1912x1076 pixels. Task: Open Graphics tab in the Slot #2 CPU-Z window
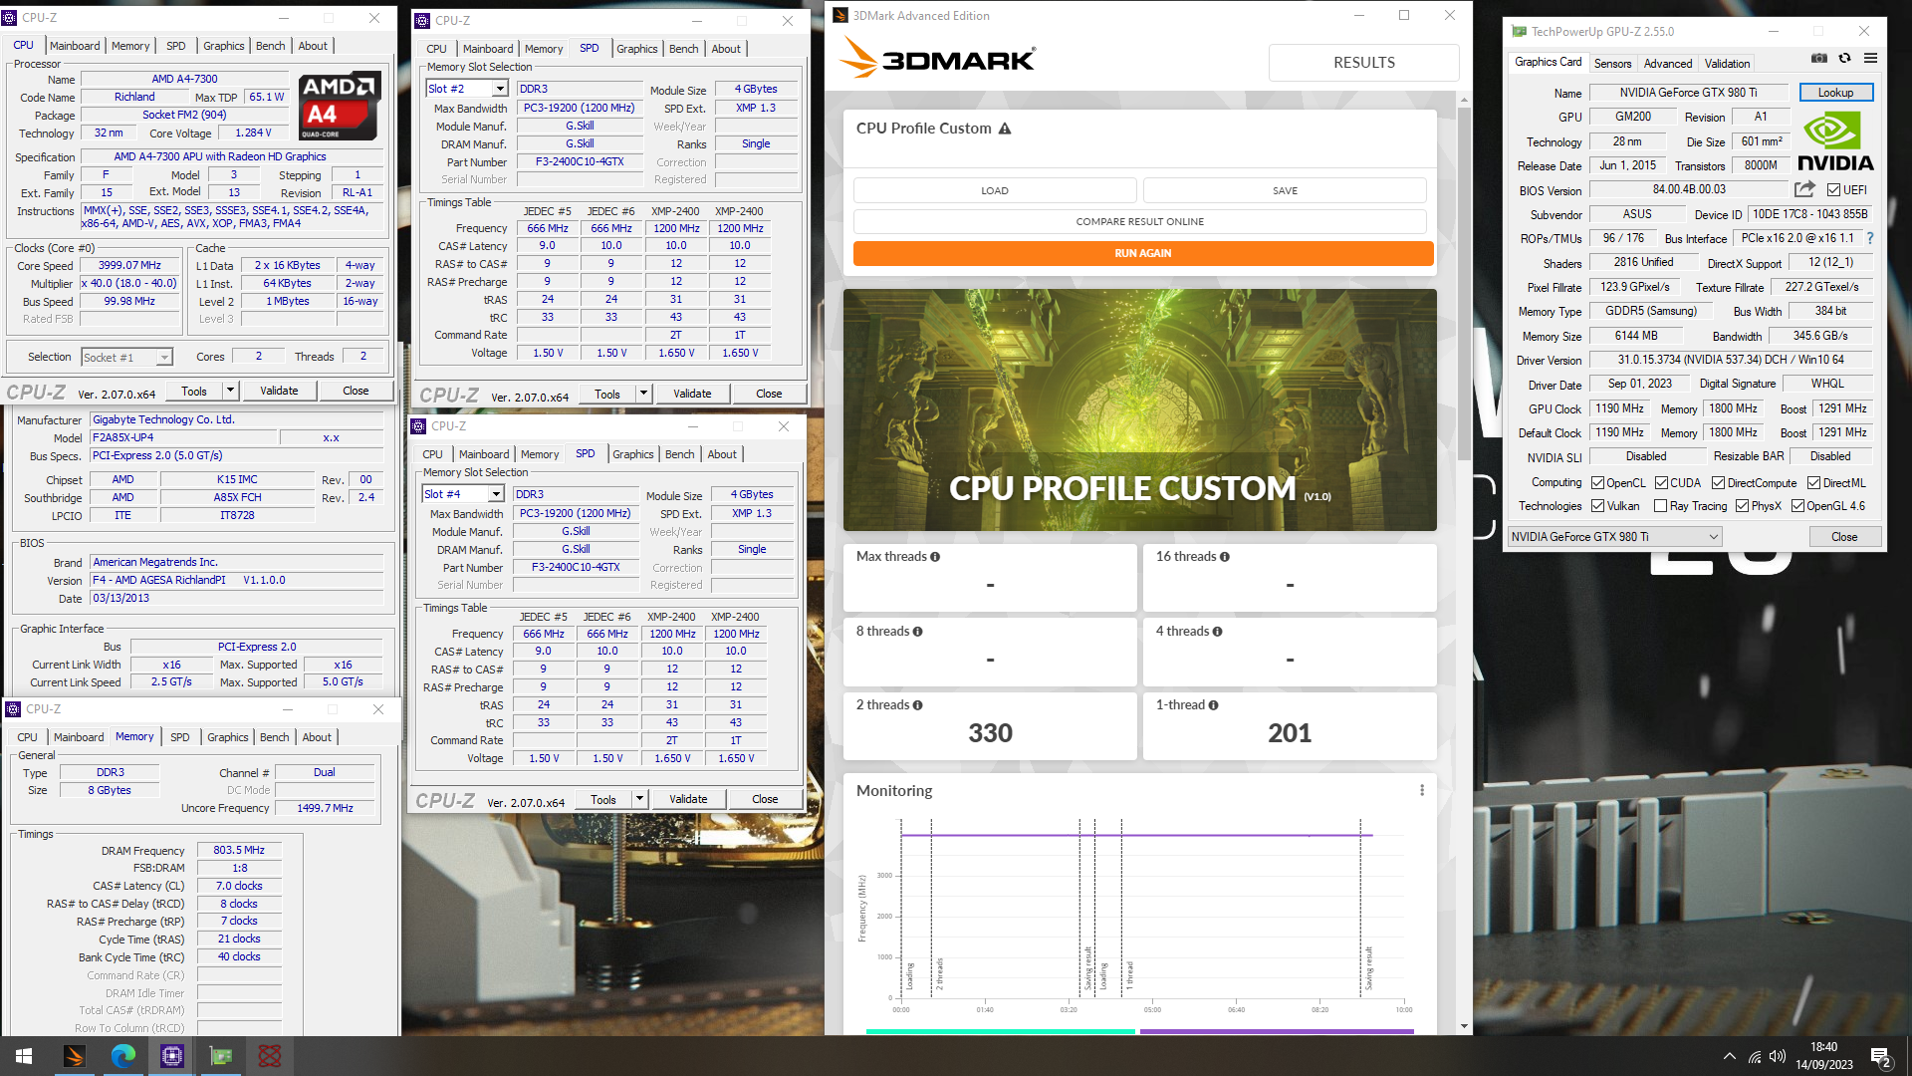click(x=637, y=49)
